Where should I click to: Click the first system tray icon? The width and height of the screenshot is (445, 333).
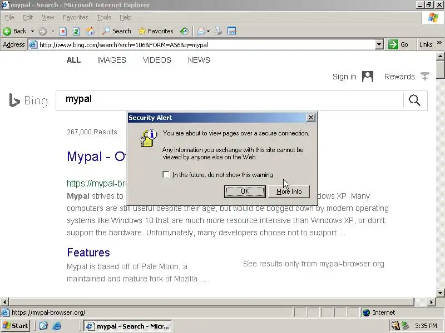pos(395,326)
